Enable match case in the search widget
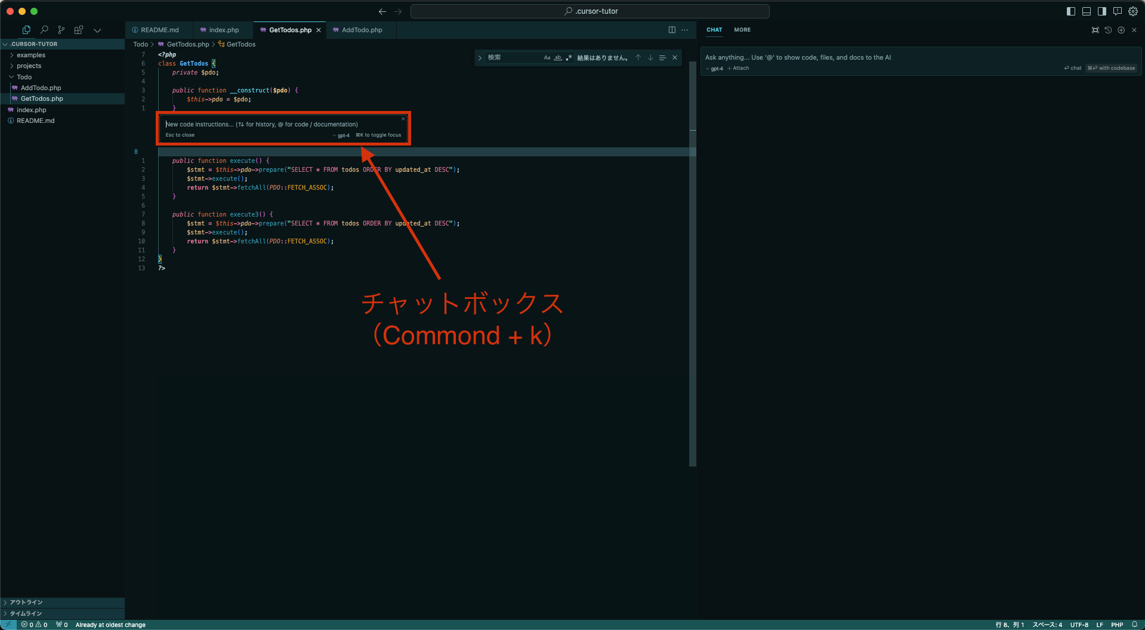Image resolution: width=1145 pixels, height=630 pixels. coord(547,58)
